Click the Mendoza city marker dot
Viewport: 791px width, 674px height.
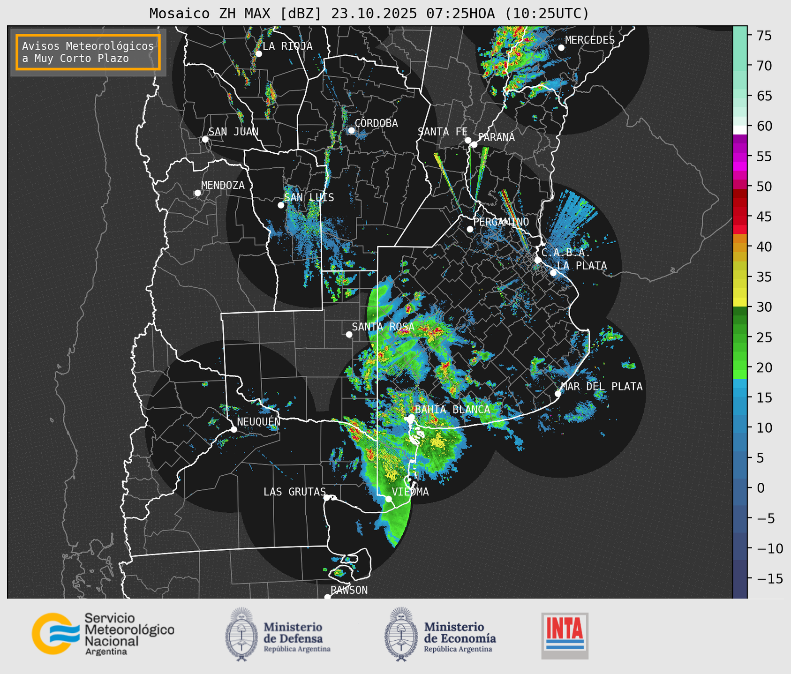click(197, 193)
